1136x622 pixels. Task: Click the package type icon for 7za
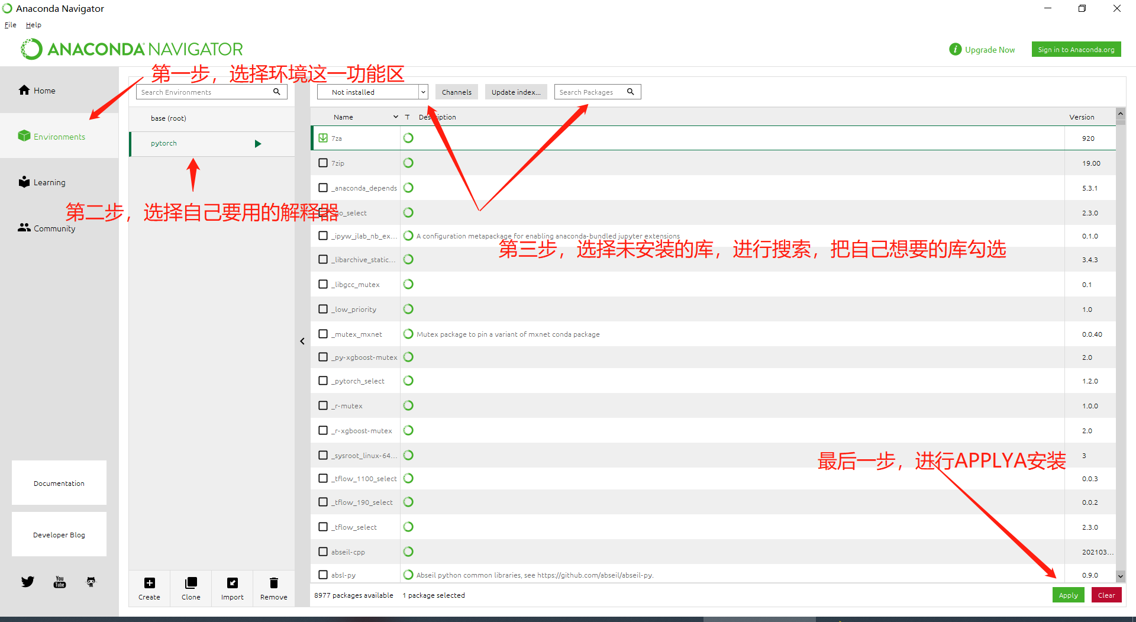408,138
